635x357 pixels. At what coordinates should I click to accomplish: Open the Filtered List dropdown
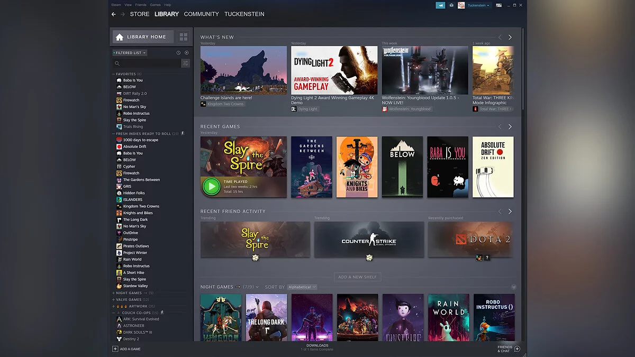pyautogui.click(x=130, y=53)
